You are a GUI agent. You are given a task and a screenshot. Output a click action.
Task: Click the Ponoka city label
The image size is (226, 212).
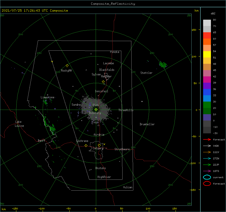[x=115, y=52]
